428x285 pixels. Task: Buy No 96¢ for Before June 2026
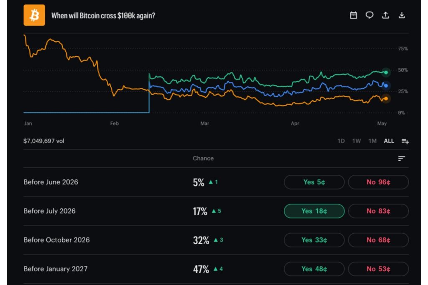(x=378, y=182)
